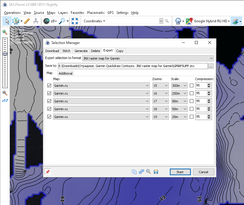Click the vertical zoom slider handle
Image resolution: width=244 pixels, height=205 pixels.
click(x=5, y=54)
